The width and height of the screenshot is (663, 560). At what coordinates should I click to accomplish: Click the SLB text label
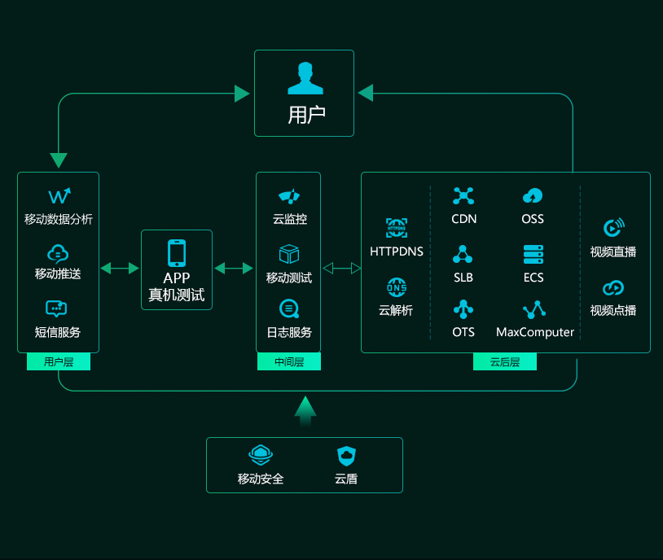click(463, 278)
